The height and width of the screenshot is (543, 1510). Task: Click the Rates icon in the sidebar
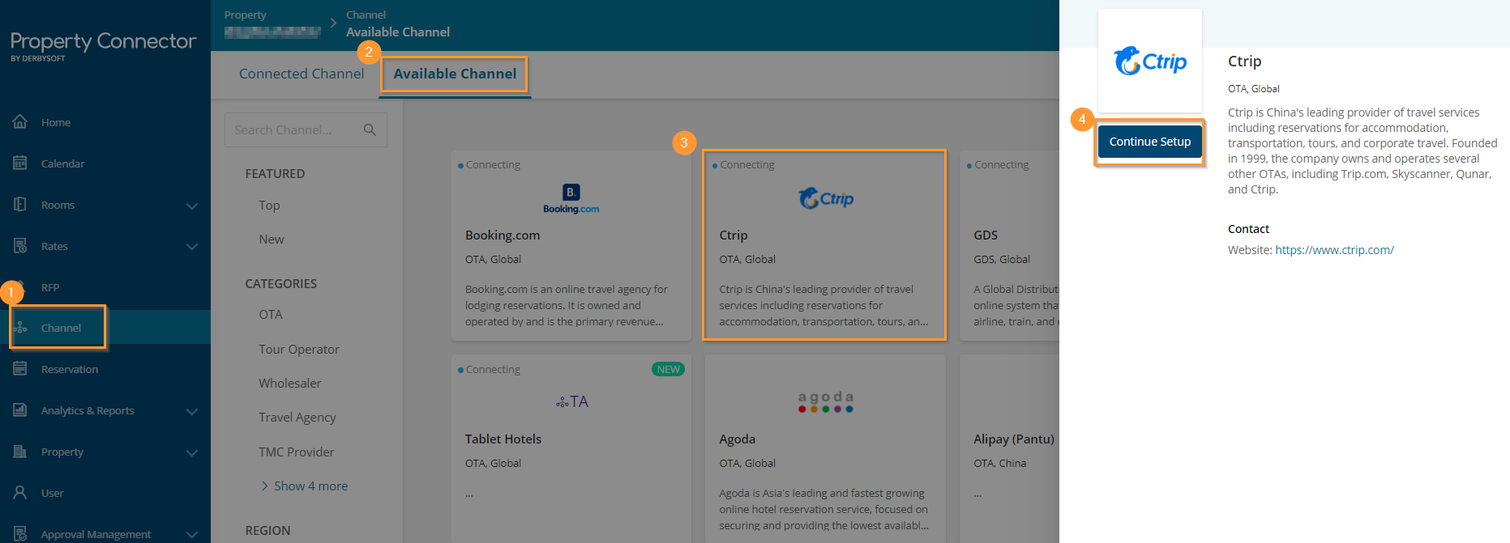point(20,246)
